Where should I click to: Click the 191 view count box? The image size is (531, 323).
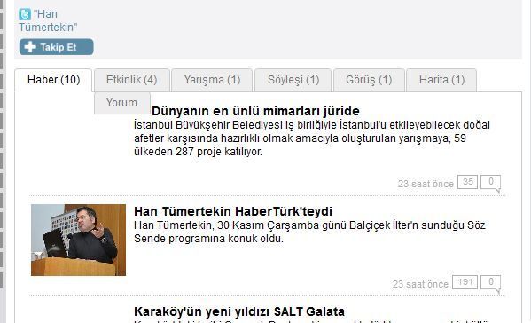click(x=465, y=282)
